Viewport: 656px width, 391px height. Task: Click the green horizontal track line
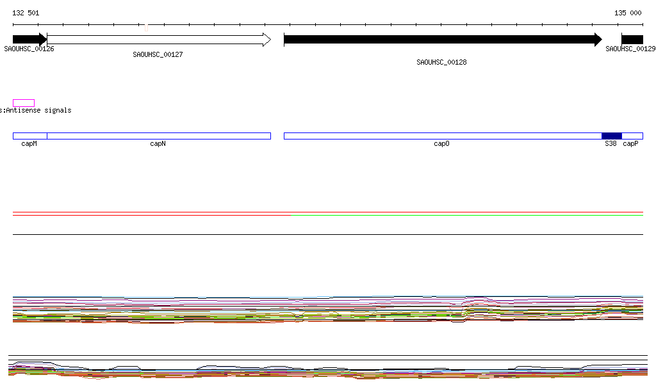(466, 216)
